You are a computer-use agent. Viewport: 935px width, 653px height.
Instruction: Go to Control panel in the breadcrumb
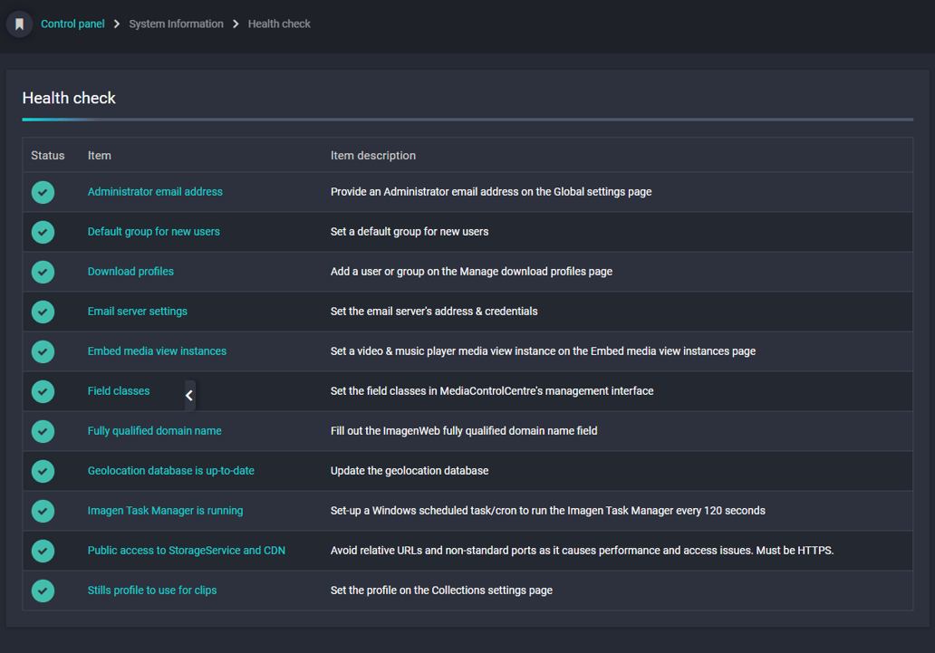72,24
